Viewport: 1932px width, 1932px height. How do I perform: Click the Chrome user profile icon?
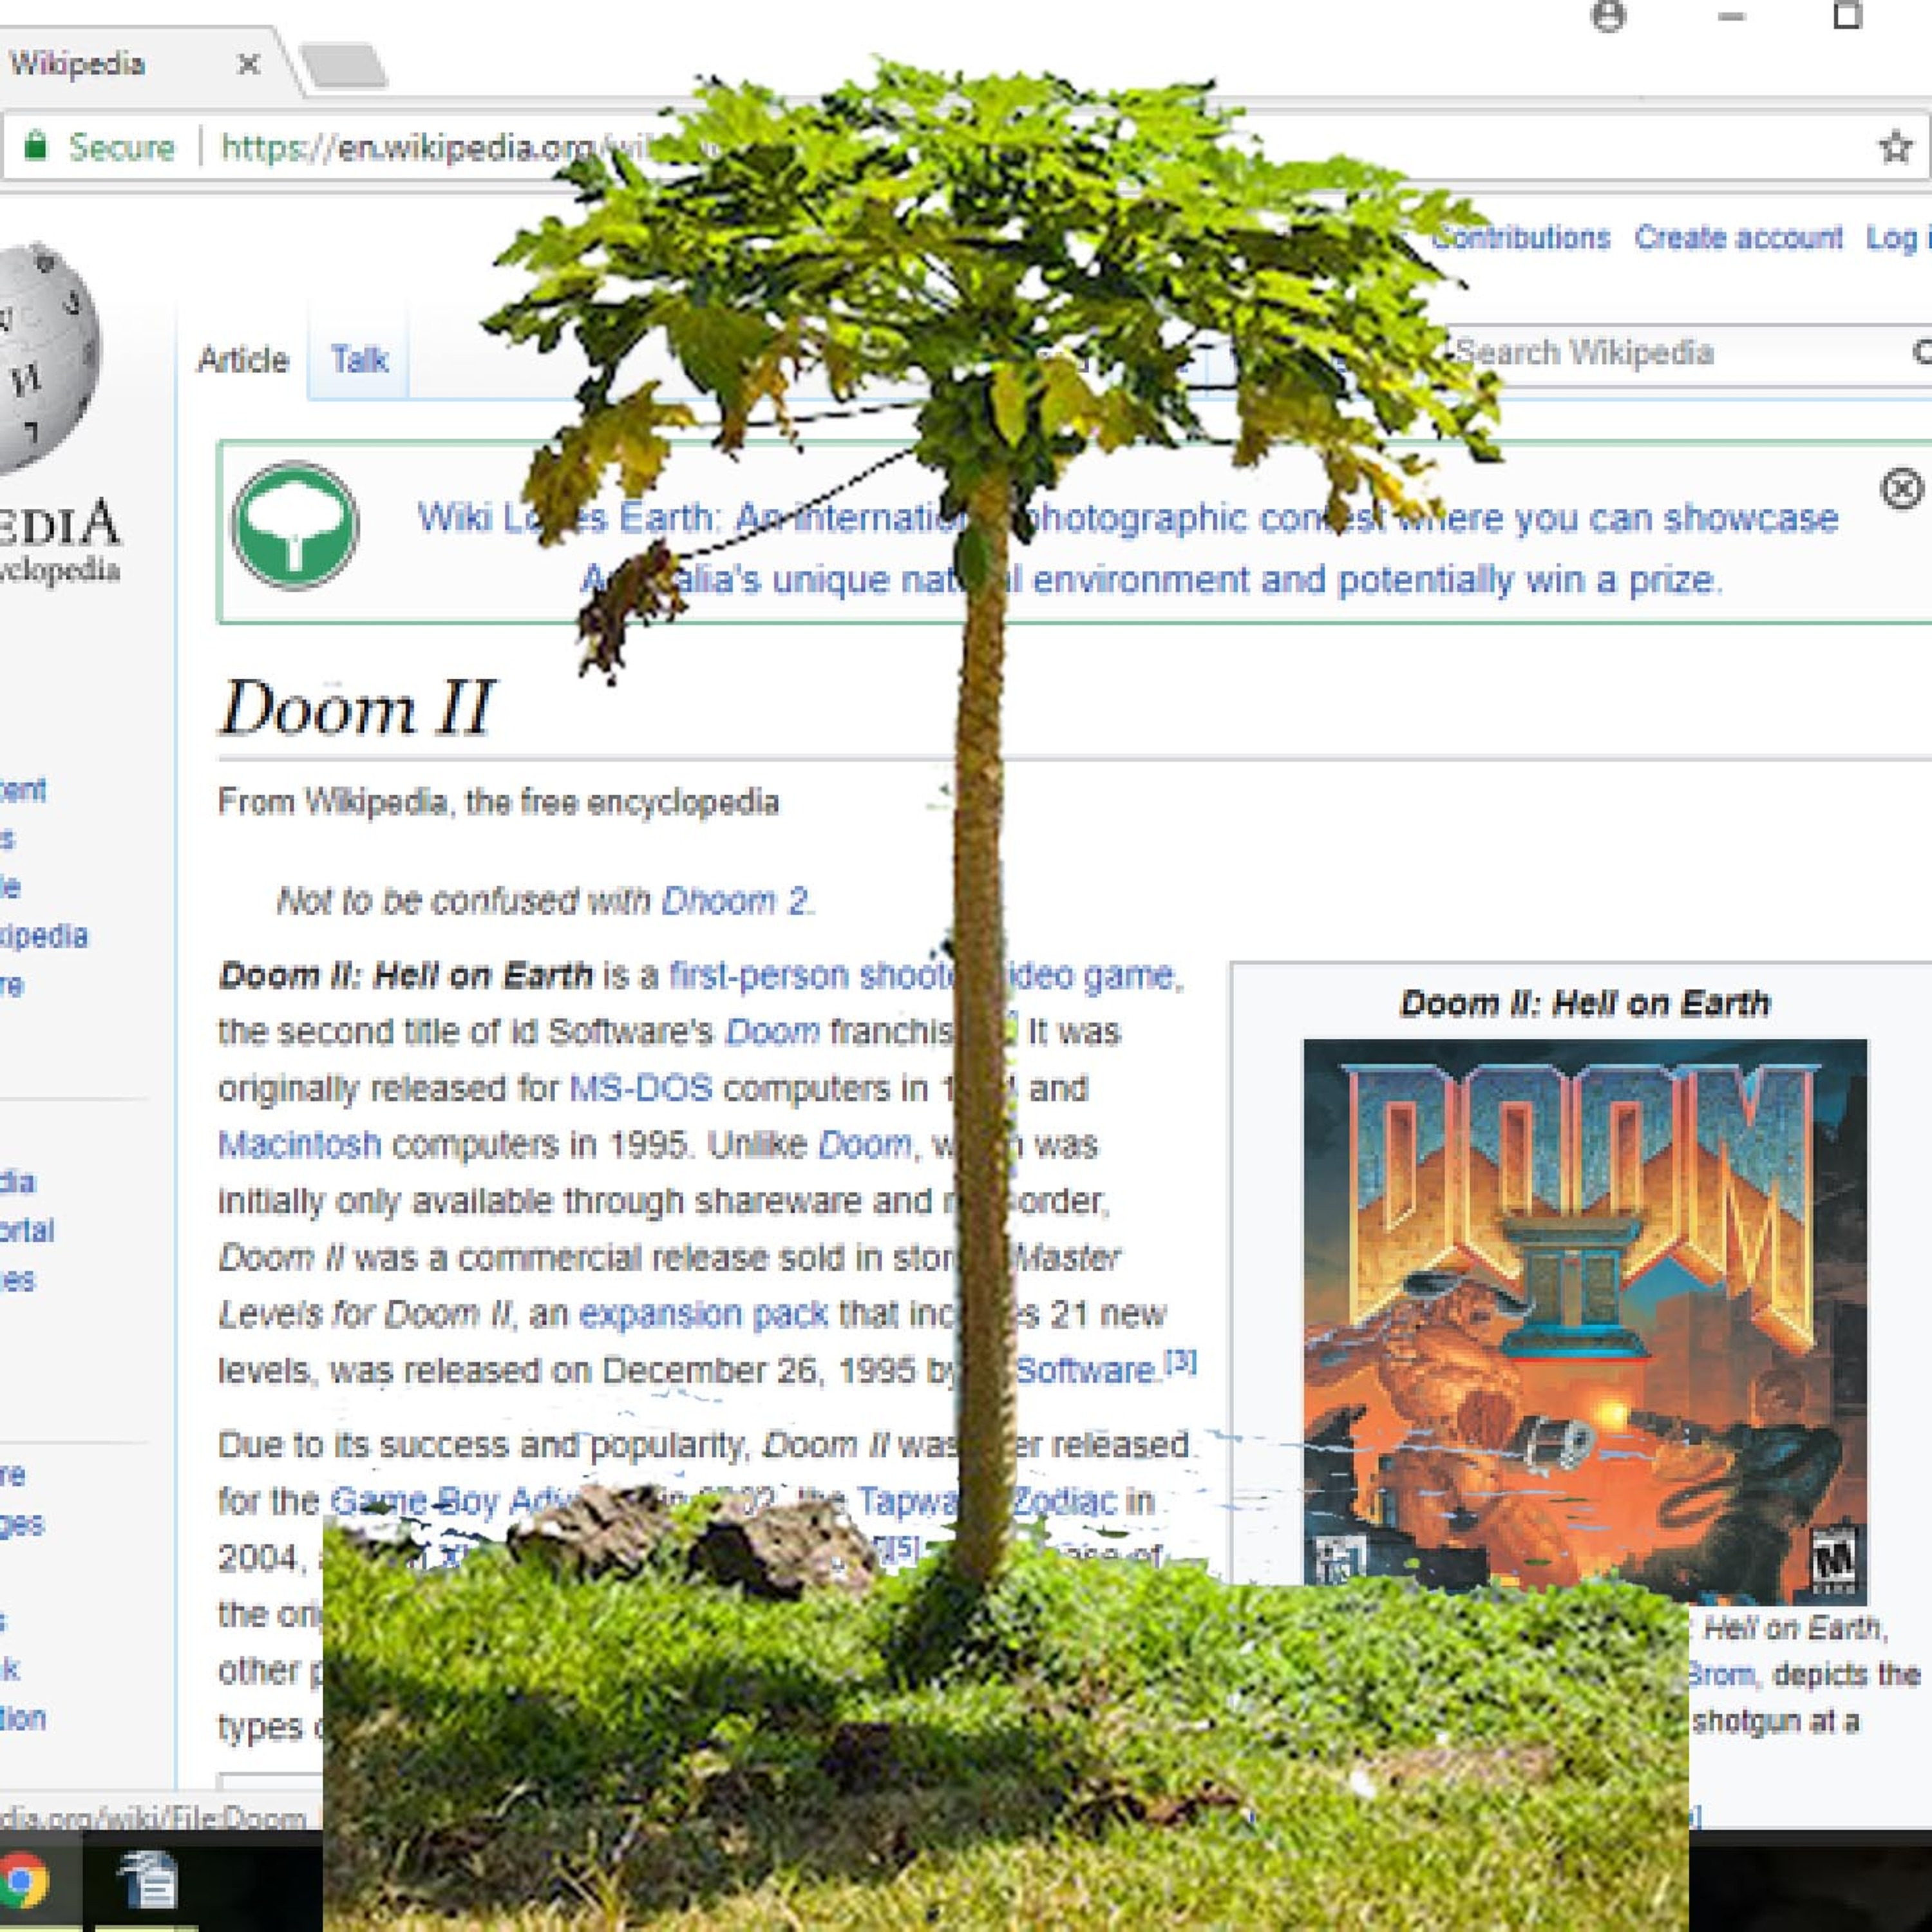coord(1608,16)
